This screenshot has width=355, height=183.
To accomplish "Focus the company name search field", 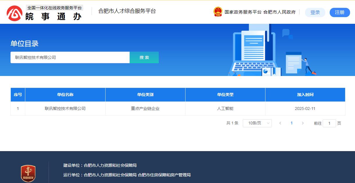I will pyautogui.click(x=70, y=57).
